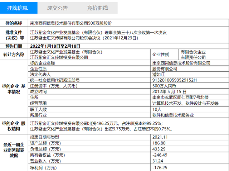Screen dimensions: 229x171
Task: Click the 负债总额 (万元) label
Action: 45,149
